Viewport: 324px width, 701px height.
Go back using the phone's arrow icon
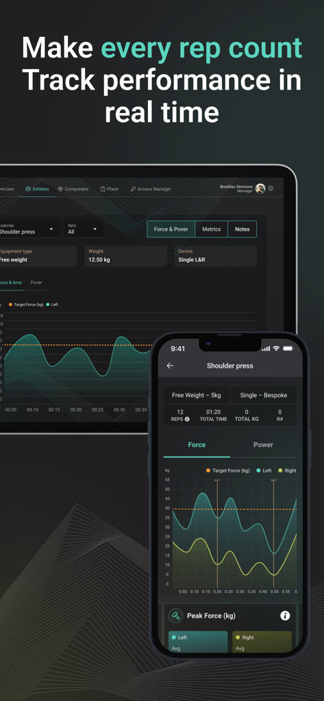tap(170, 366)
